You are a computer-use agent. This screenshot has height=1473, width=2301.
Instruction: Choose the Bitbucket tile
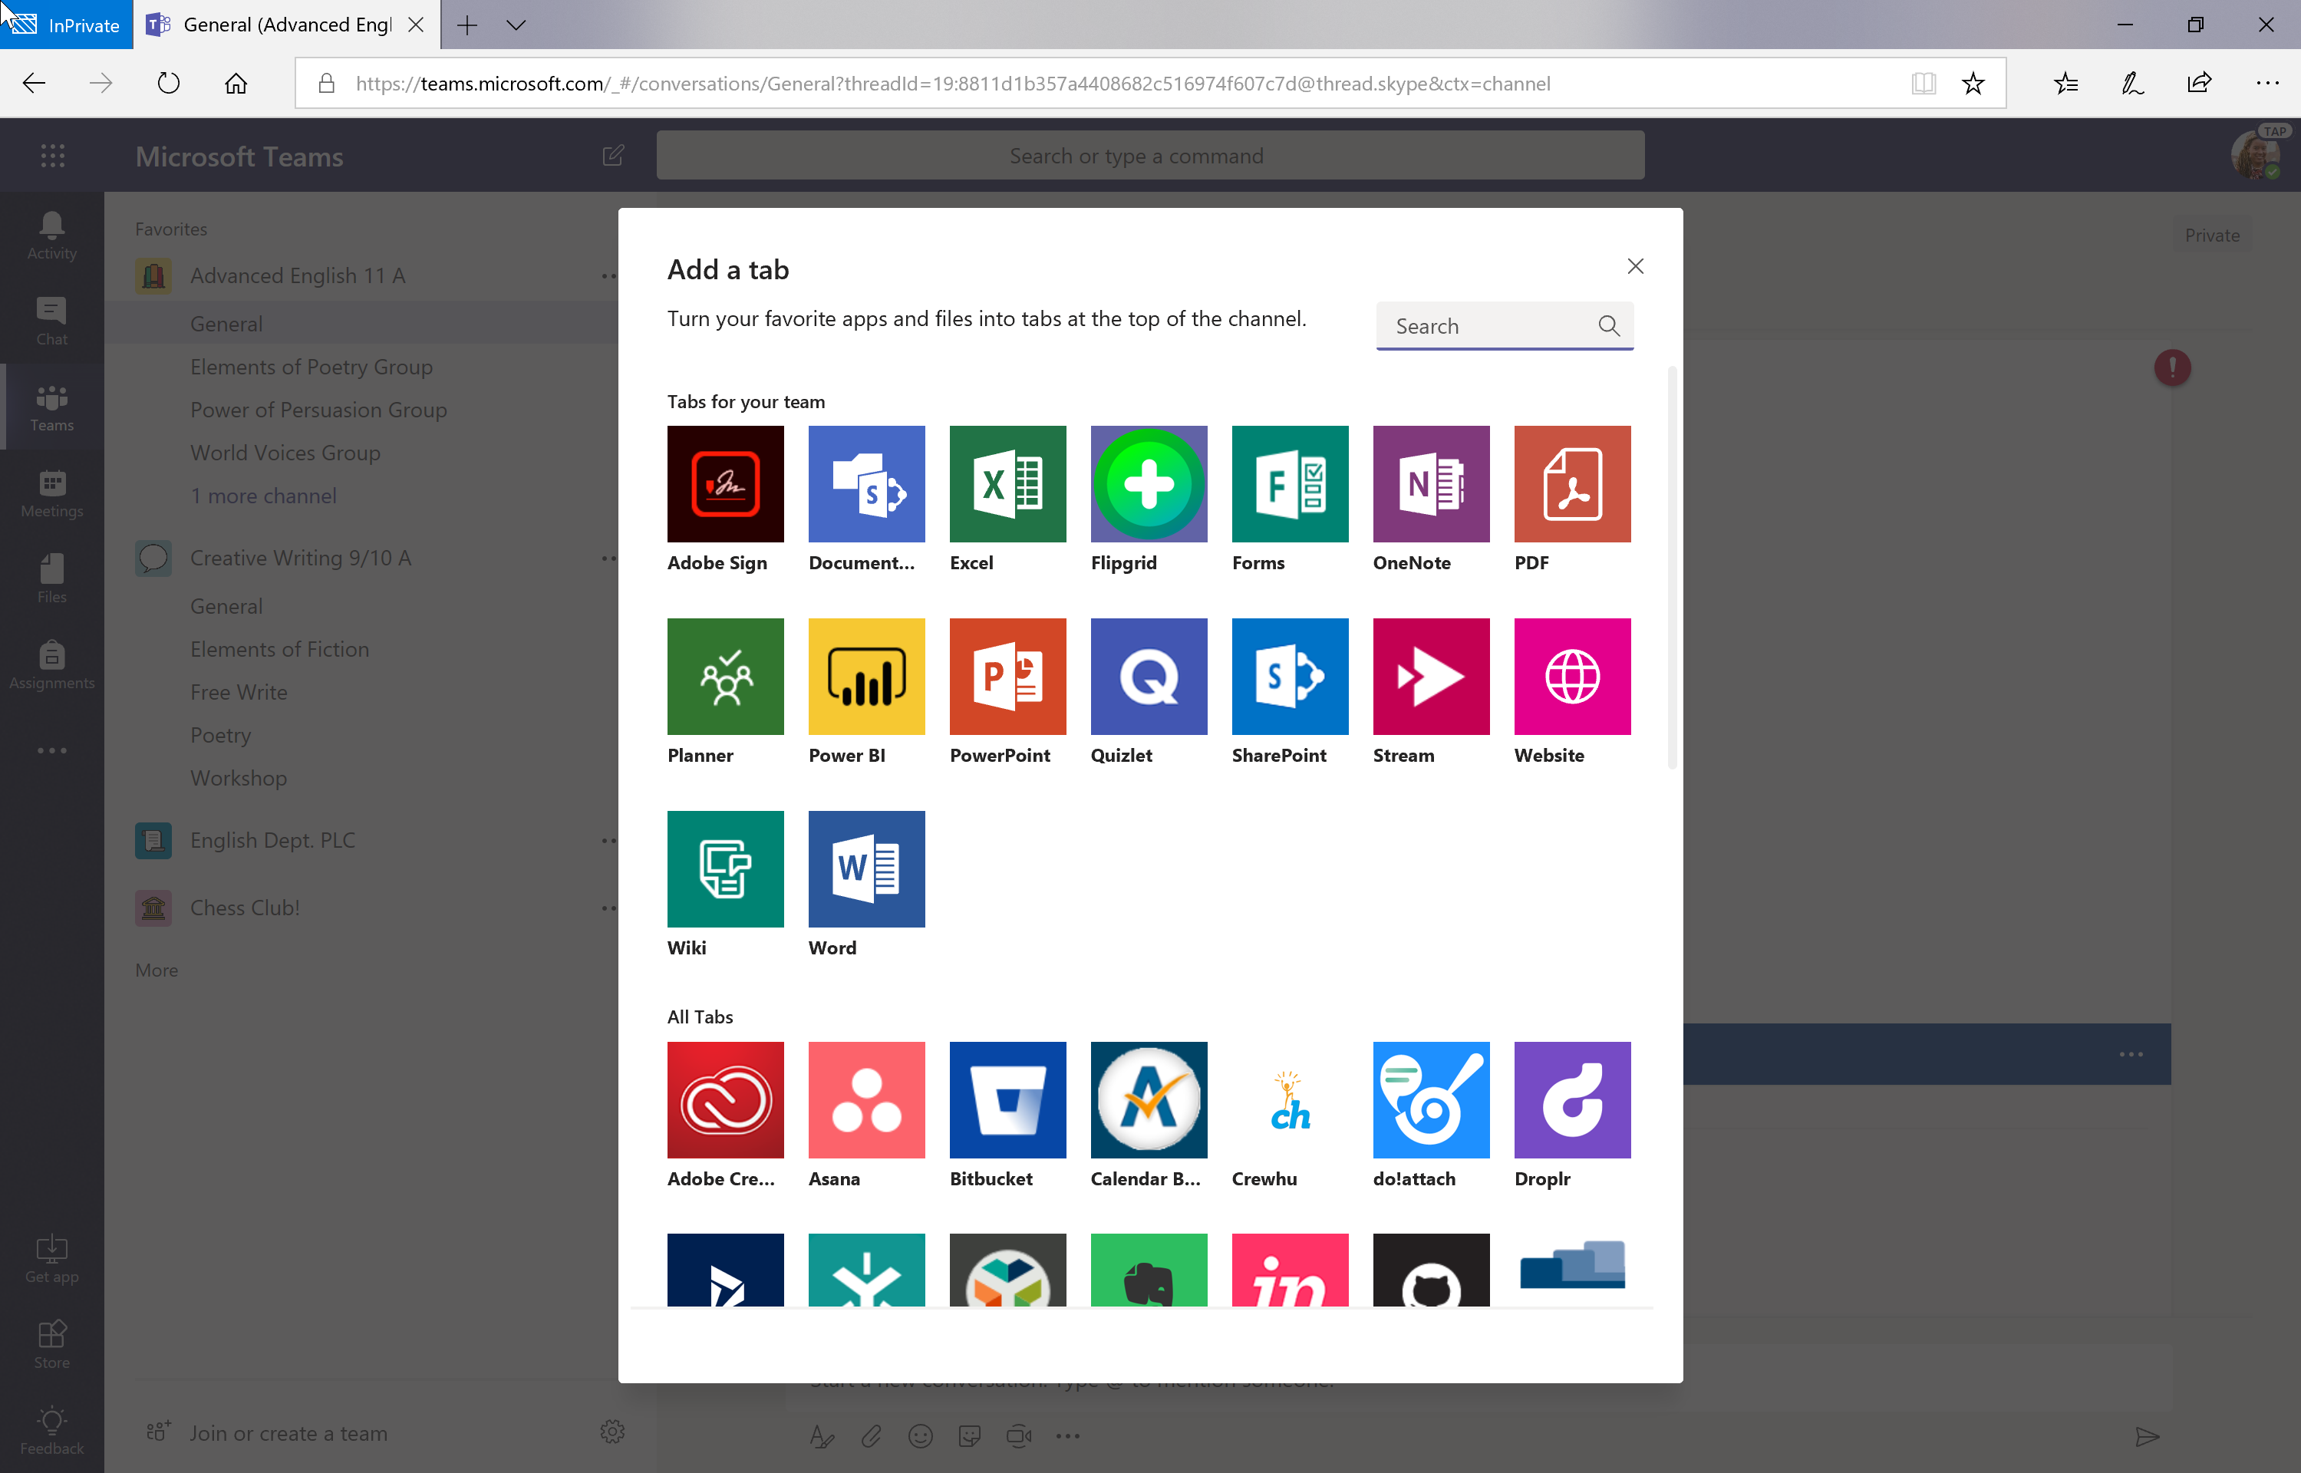1007,1100
